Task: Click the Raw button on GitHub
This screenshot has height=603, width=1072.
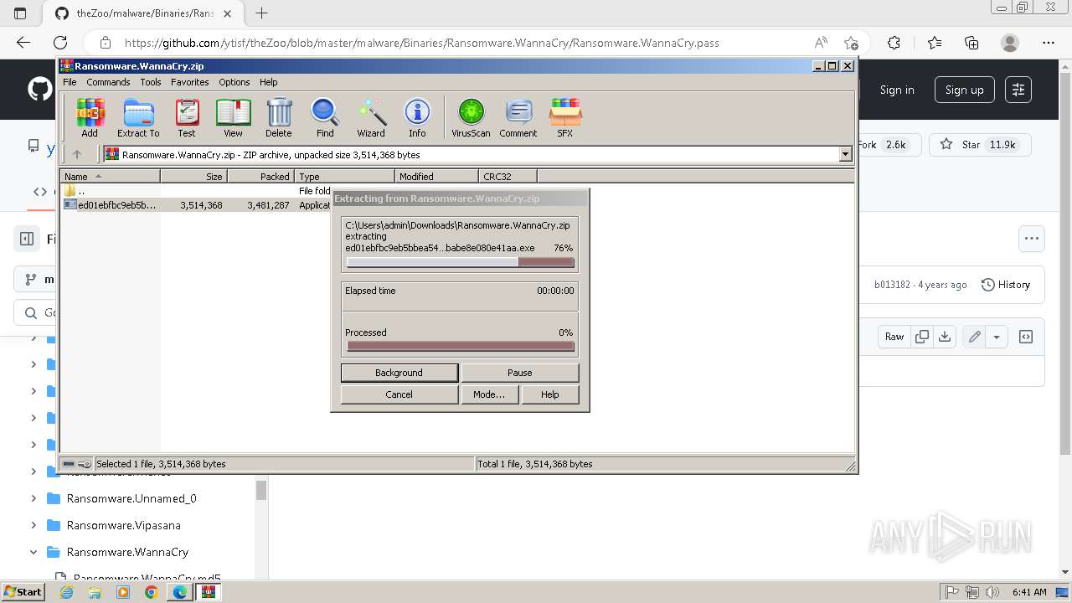Action: pos(894,337)
